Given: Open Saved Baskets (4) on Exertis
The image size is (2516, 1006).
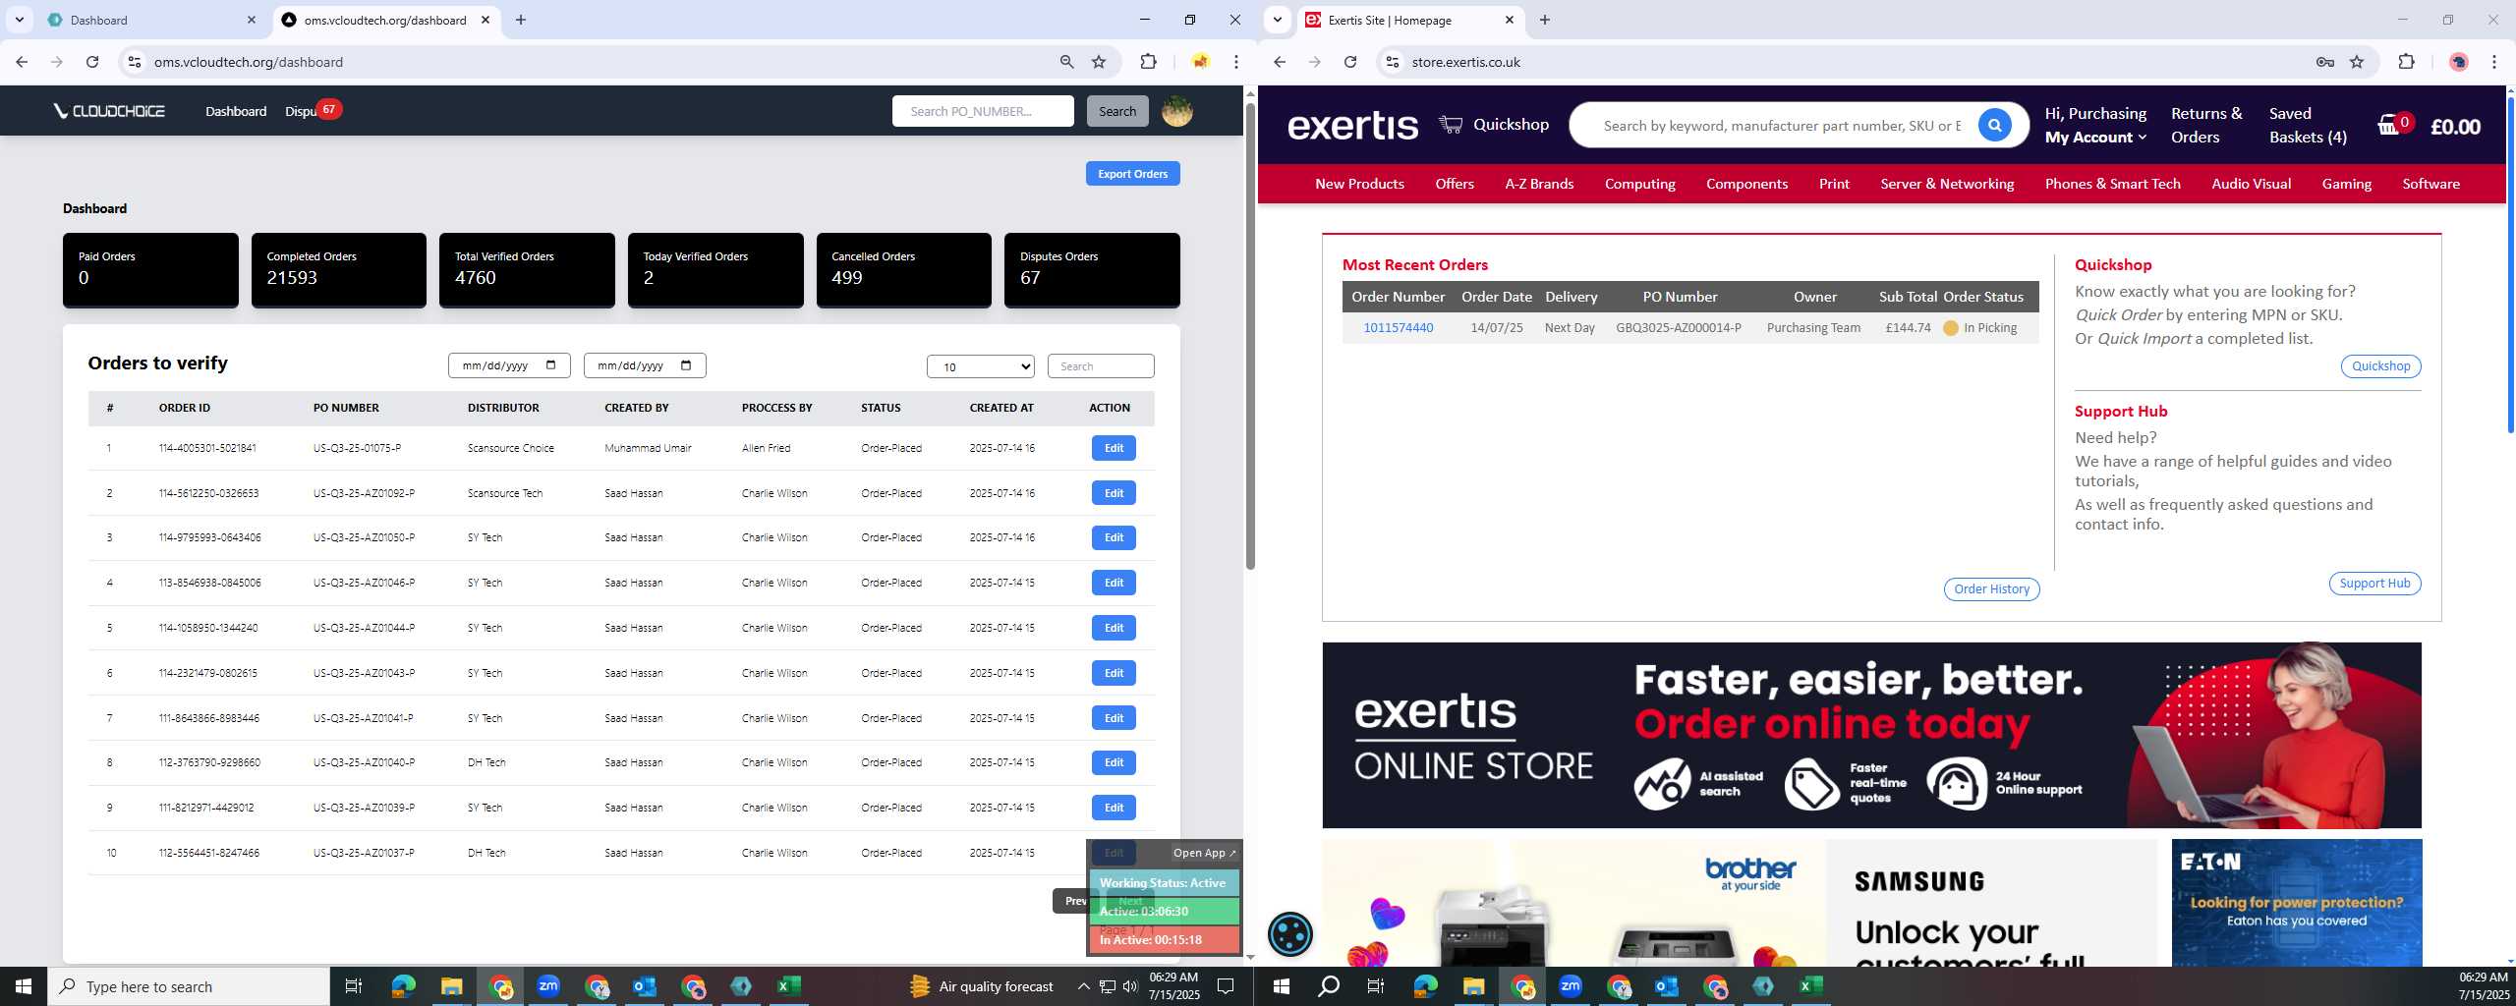Looking at the screenshot, I should tap(2308, 125).
